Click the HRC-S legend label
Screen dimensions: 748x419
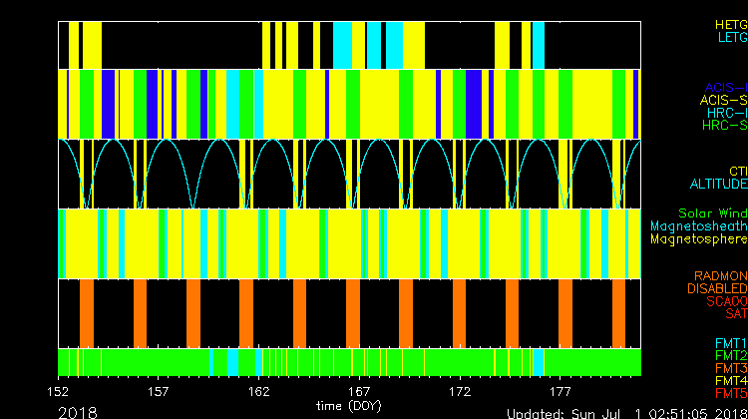[724, 126]
